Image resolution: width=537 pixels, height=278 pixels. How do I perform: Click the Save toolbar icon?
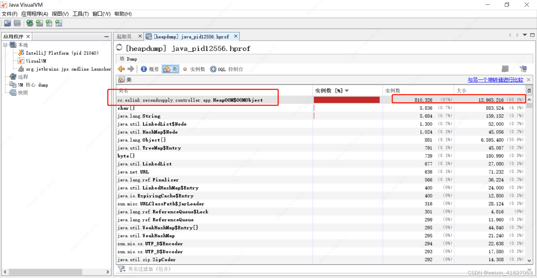[17, 23]
